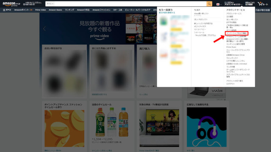Click ゲーム&PCソフトダウンロードライブラリ link
The height and width of the screenshot is (152, 271).
(238, 71)
